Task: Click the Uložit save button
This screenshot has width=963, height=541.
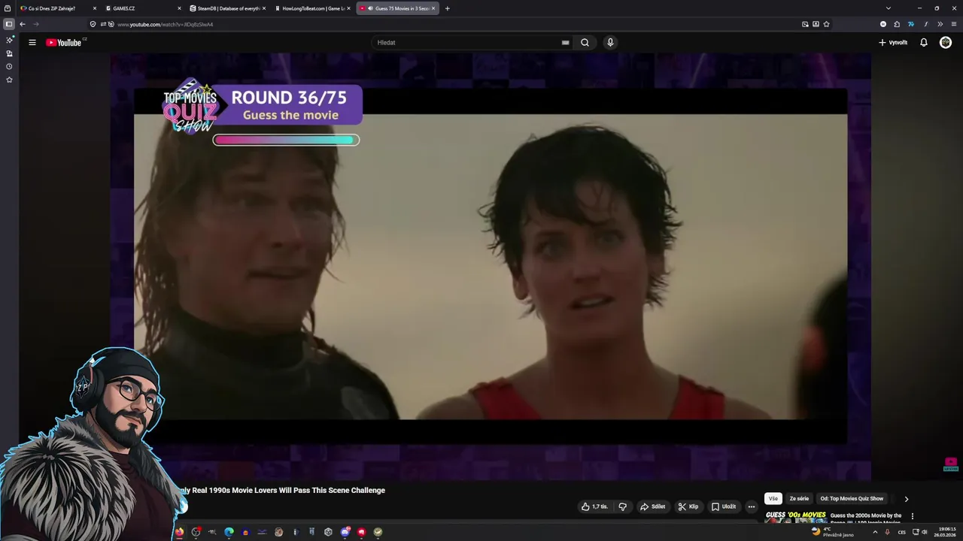Action: [x=724, y=506]
